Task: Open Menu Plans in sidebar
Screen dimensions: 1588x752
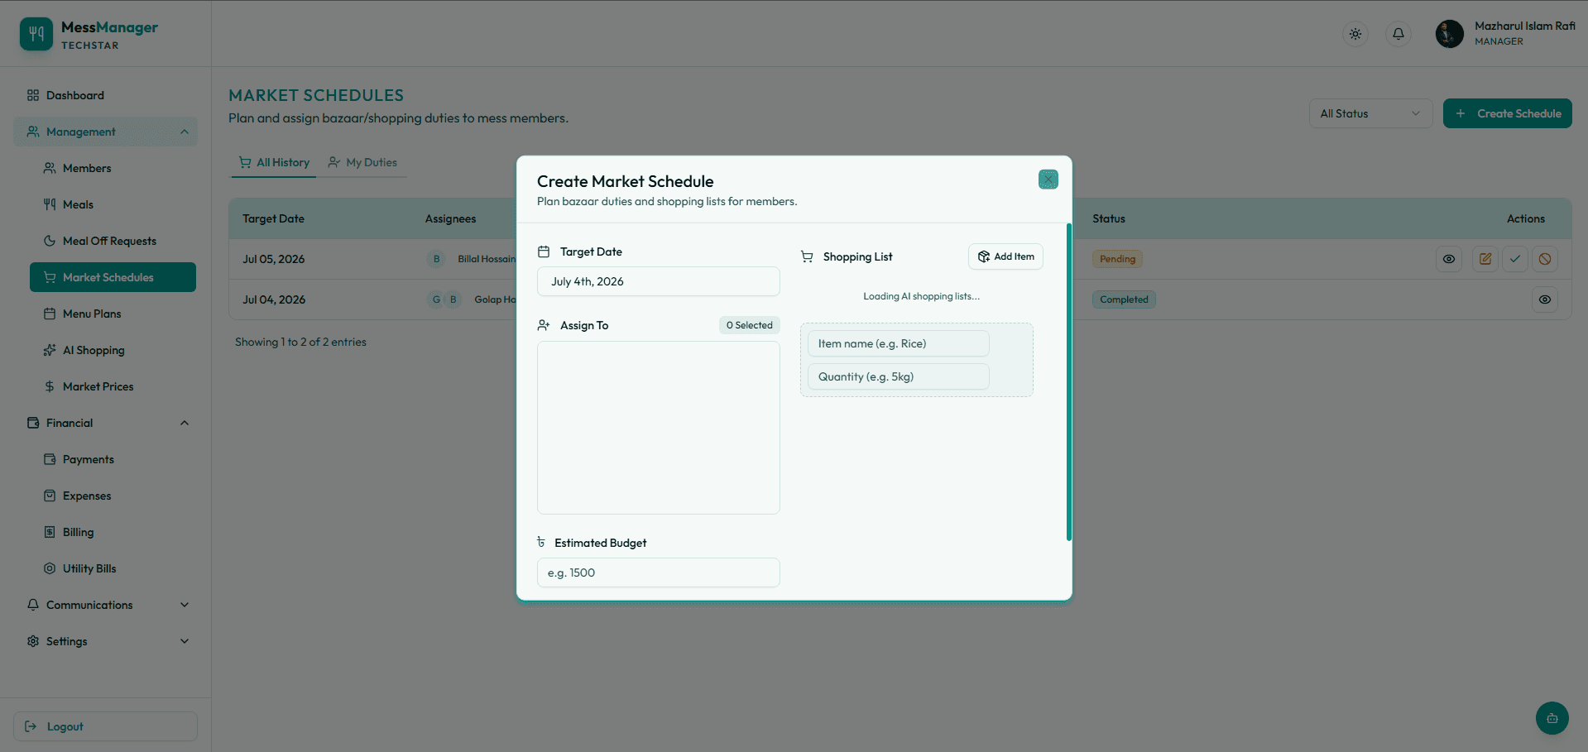Action: click(x=113, y=314)
